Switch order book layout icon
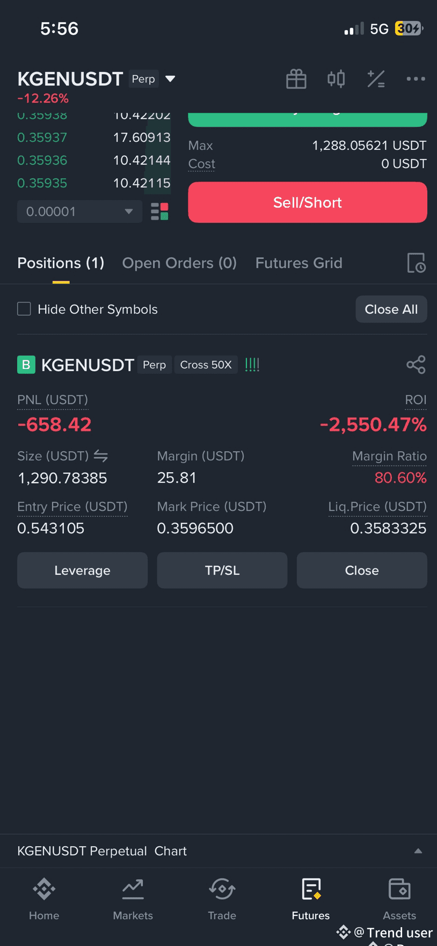This screenshot has height=946, width=437. (159, 212)
